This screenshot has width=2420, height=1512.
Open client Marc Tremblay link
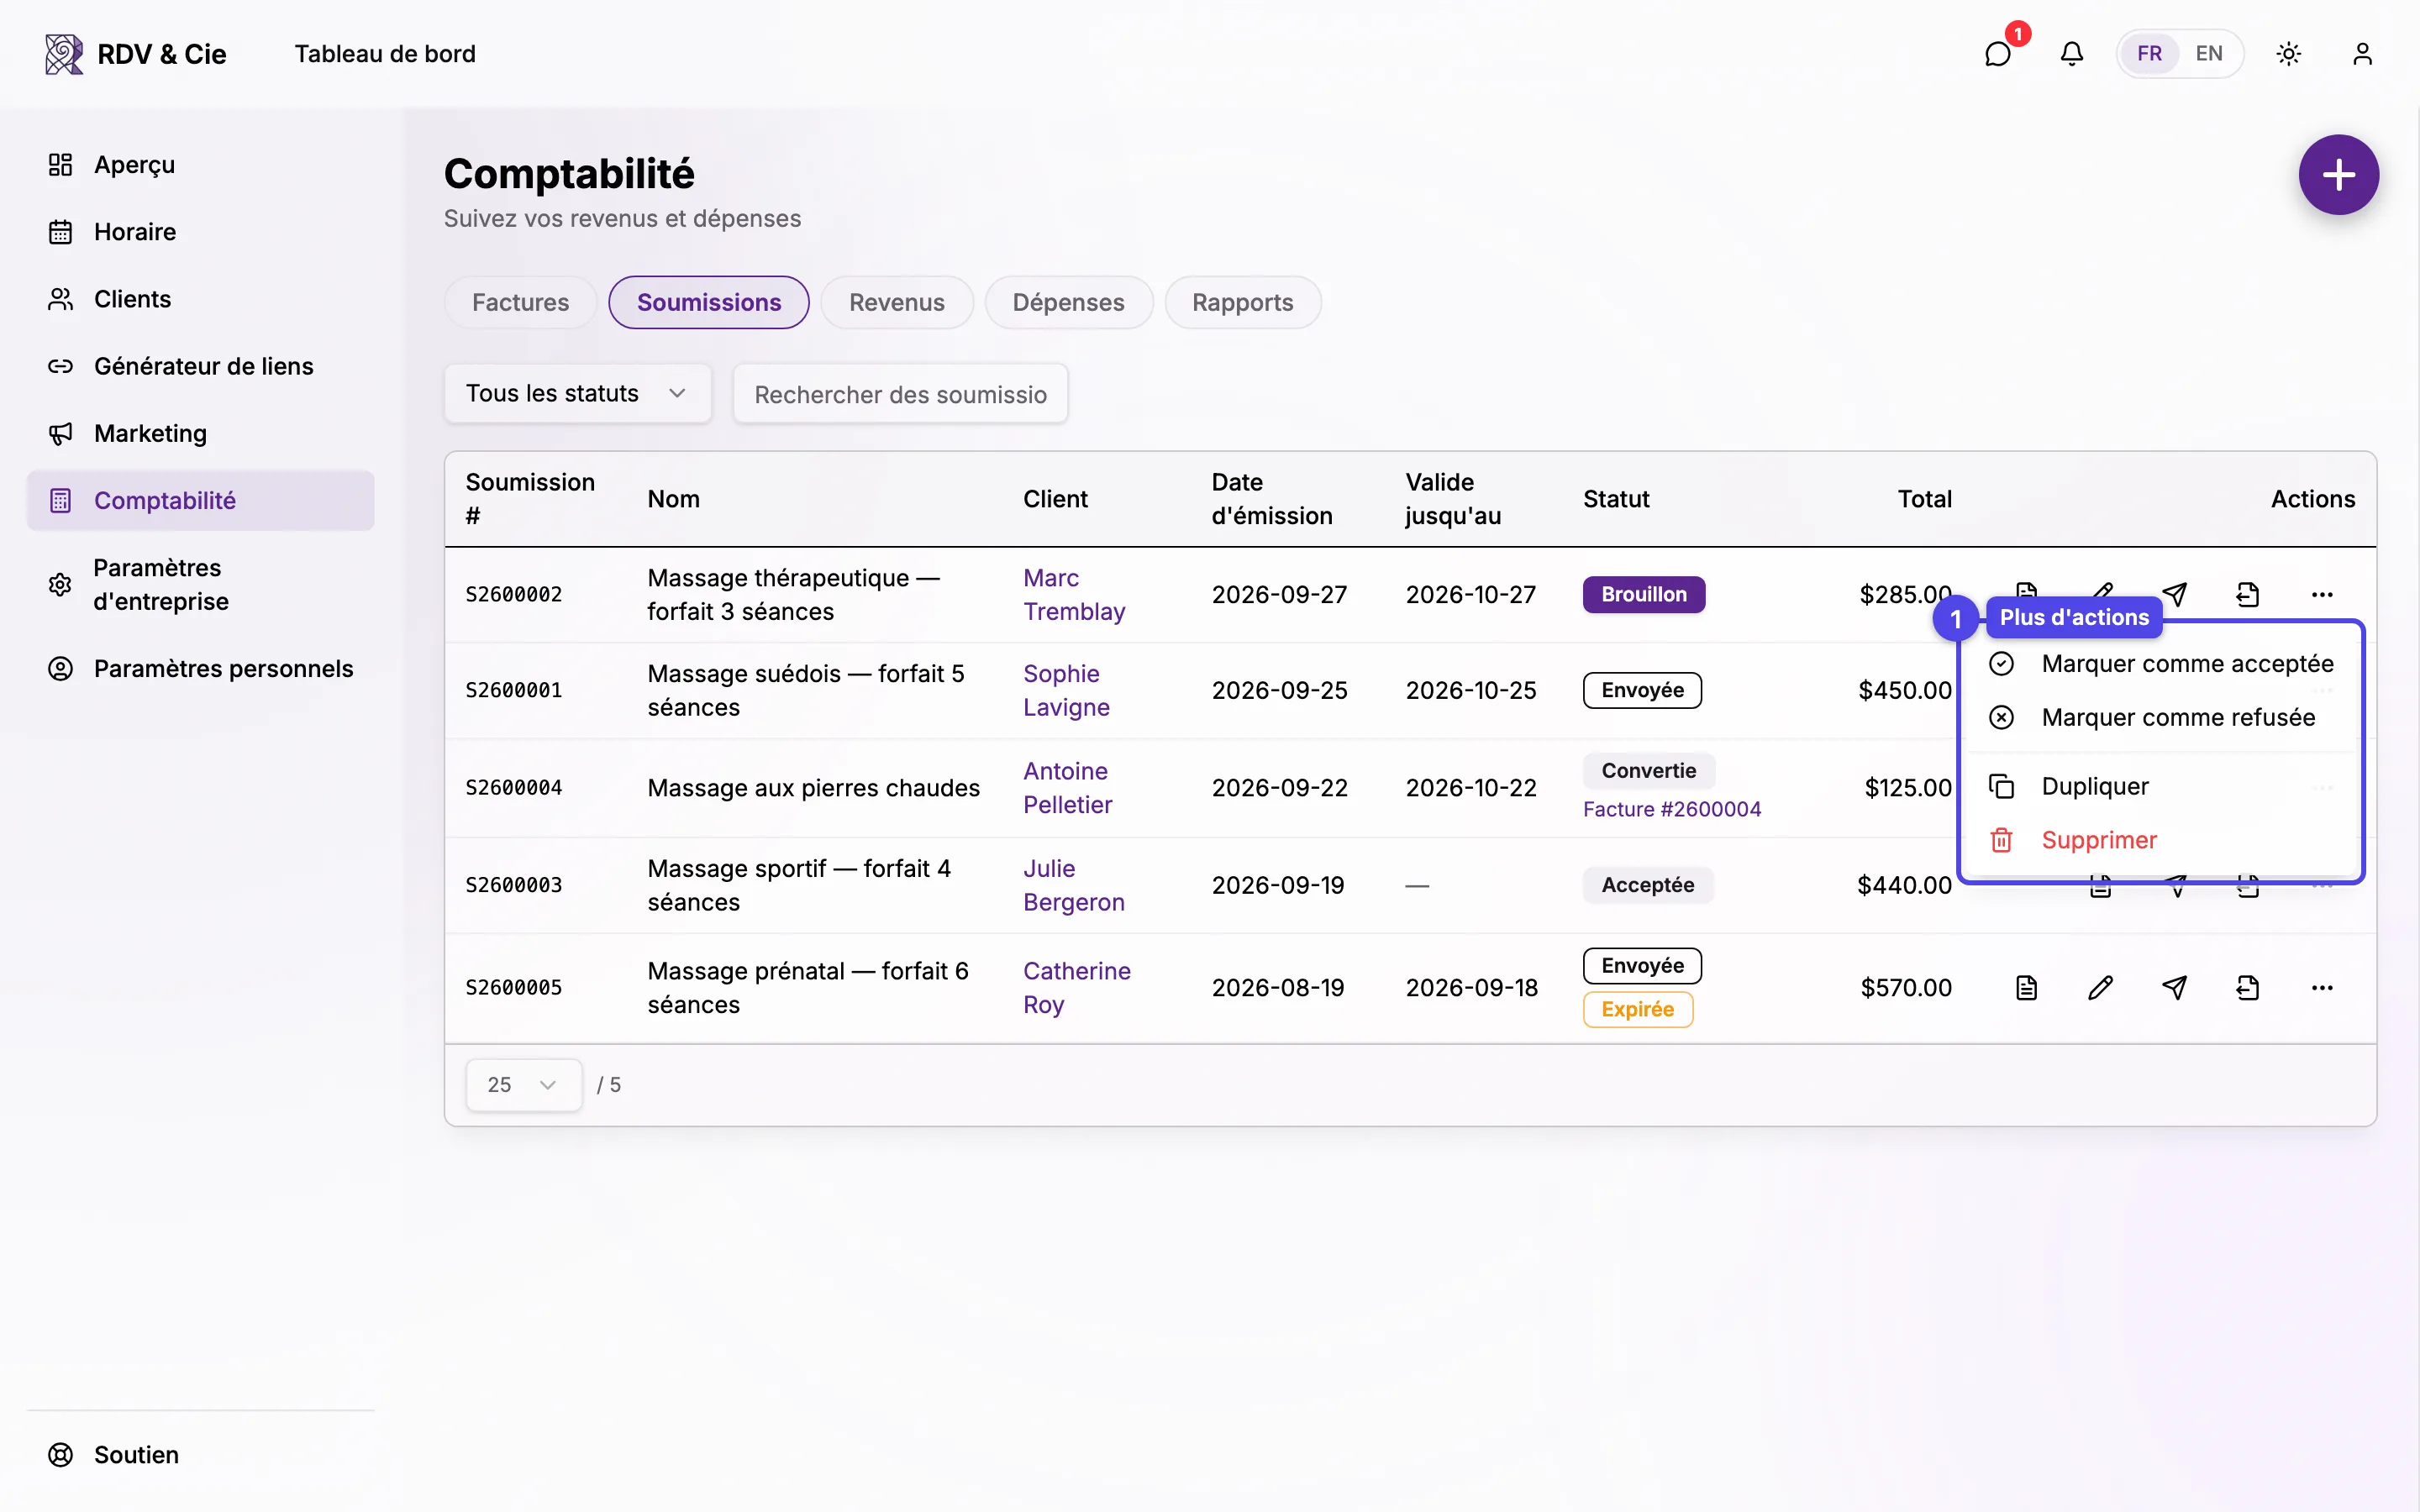(x=1074, y=594)
